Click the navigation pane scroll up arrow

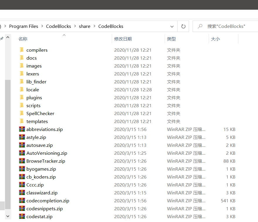pyautogui.click(x=8, y=37)
